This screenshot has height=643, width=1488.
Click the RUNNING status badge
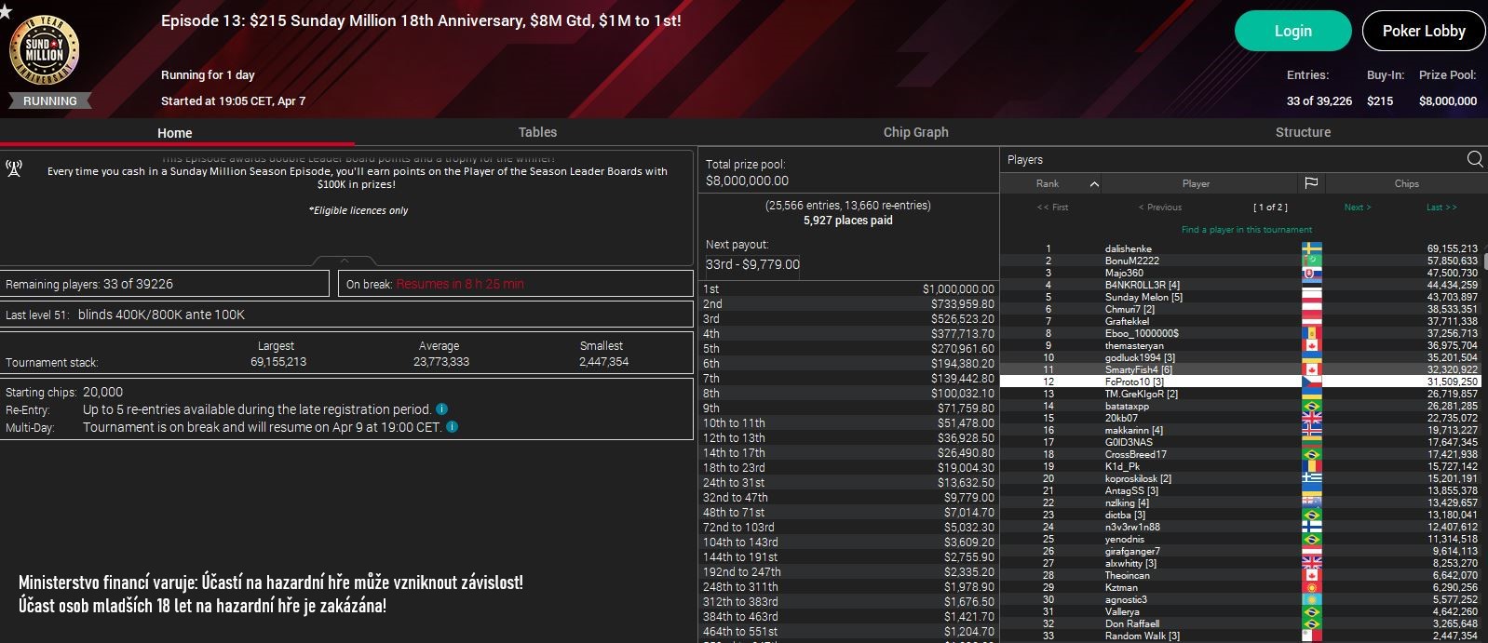pyautogui.click(x=50, y=100)
